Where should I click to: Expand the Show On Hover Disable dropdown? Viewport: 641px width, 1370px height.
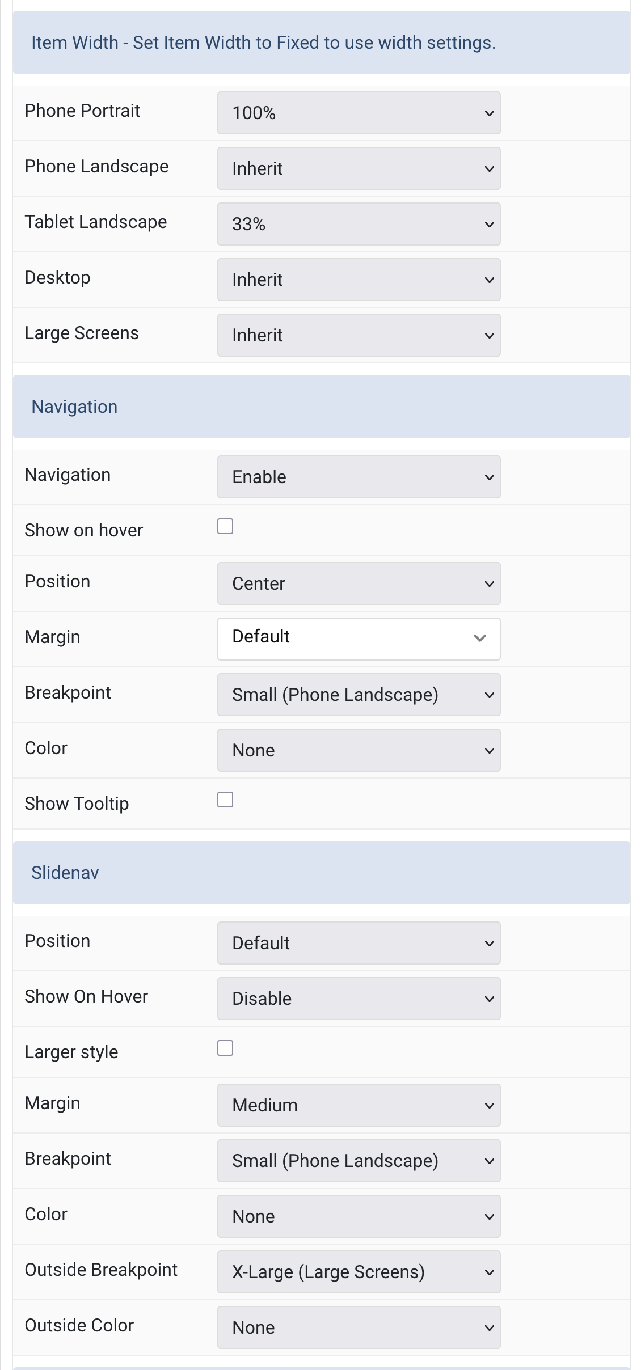click(359, 999)
